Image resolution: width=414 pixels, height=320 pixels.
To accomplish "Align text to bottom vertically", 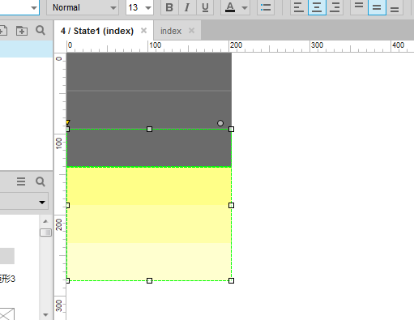I will pyautogui.click(x=395, y=7).
